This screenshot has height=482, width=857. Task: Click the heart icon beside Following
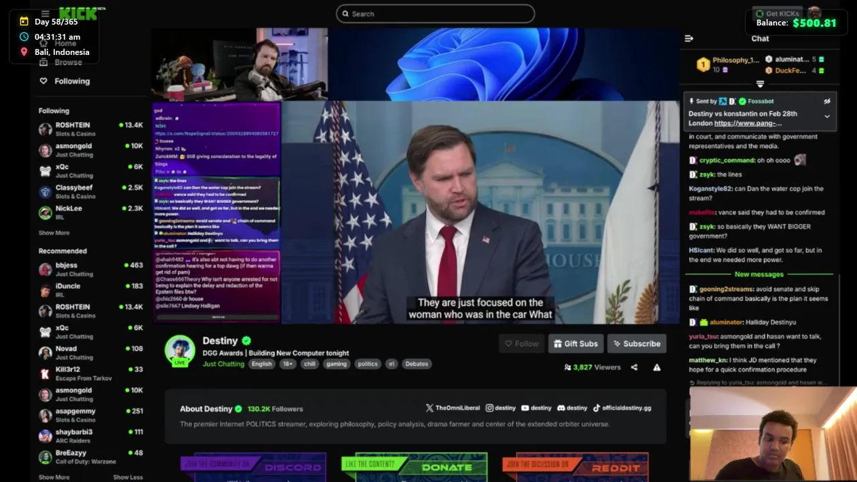click(44, 81)
